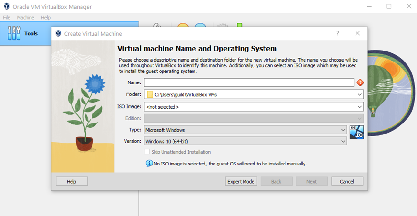The width and height of the screenshot is (417, 216).
Task: Click the Windows 10 64-bit OS badge
Action: pos(356,132)
